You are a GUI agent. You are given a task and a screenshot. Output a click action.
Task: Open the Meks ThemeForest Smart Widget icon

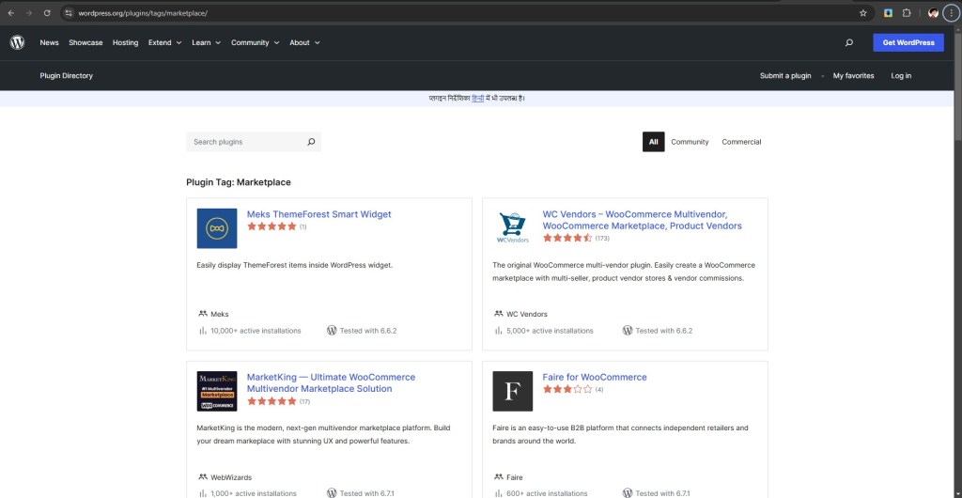(217, 228)
